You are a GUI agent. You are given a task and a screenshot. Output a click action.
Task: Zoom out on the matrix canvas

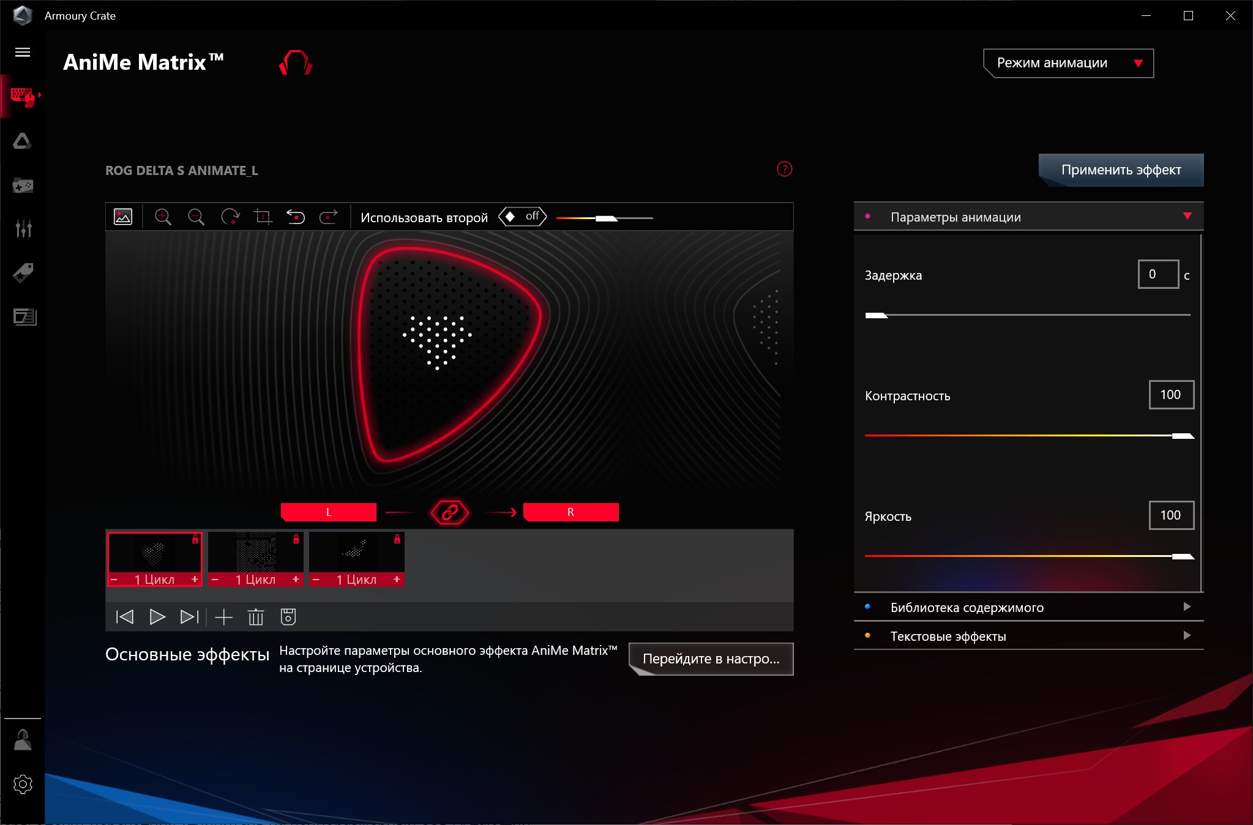click(x=196, y=217)
